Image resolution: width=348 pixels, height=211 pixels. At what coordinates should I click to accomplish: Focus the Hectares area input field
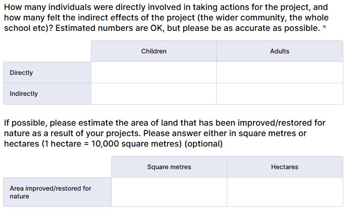[284, 192]
